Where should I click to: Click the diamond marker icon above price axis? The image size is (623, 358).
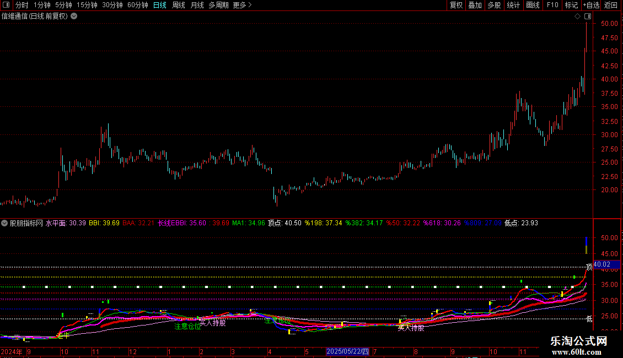tap(577, 16)
